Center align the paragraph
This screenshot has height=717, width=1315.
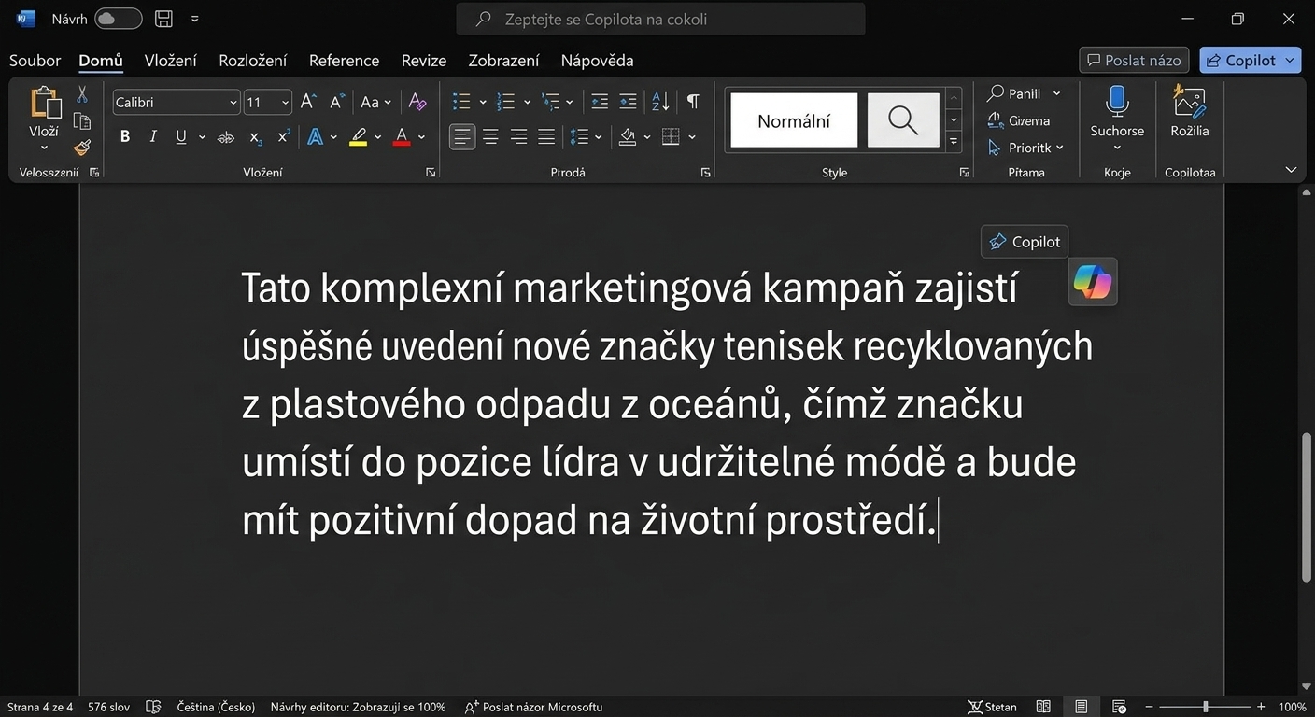tap(490, 137)
